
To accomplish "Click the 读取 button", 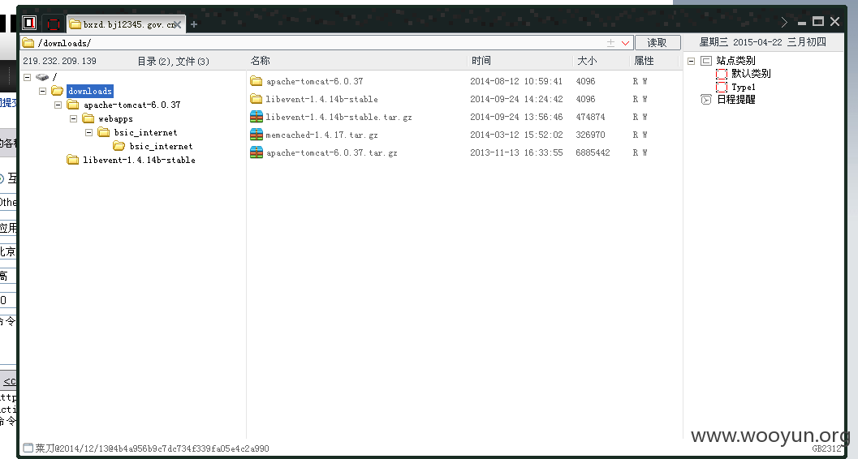I will coord(658,43).
